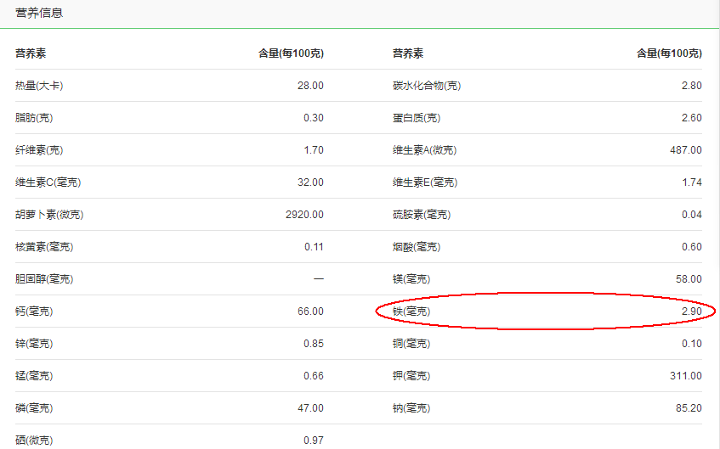This screenshot has height=449, width=720.
Task: Click the 2.60 protein value
Action: pyautogui.click(x=692, y=118)
